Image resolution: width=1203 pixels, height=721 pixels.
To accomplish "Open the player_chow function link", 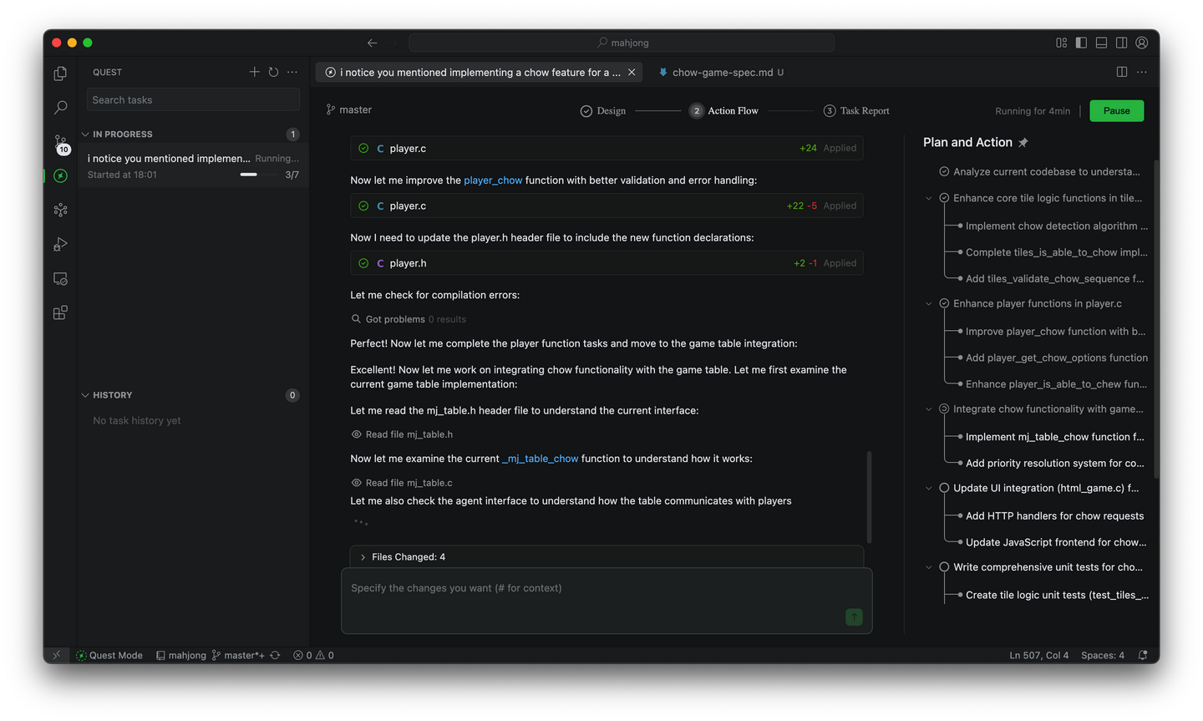I will coord(493,180).
